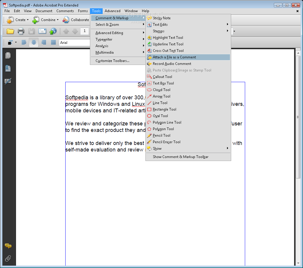Select the Pencil Tool
The width and height of the screenshot is (303, 268).
coord(188,135)
